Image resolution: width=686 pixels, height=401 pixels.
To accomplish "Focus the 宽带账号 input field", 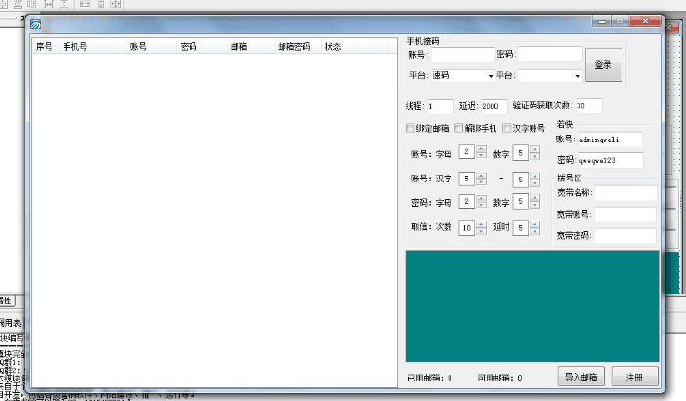I will click(625, 214).
